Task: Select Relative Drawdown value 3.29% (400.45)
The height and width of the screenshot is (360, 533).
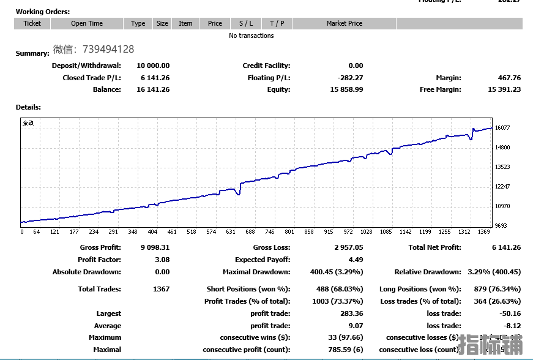Action: click(494, 272)
